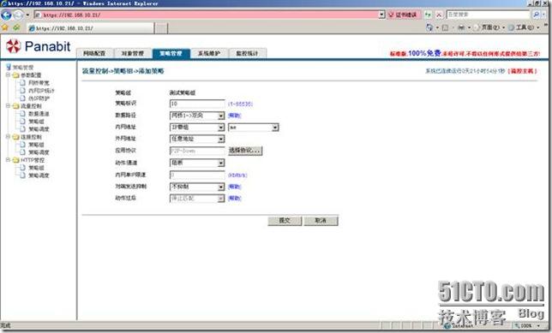Open 策略调度 under 流量控制
The image size is (552, 333).
coord(39,129)
